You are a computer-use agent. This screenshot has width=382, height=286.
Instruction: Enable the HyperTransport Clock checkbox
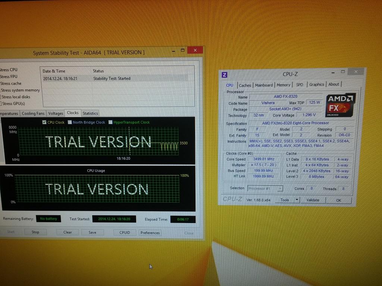(110, 122)
